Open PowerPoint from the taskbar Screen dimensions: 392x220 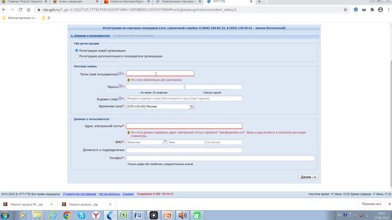168,215
